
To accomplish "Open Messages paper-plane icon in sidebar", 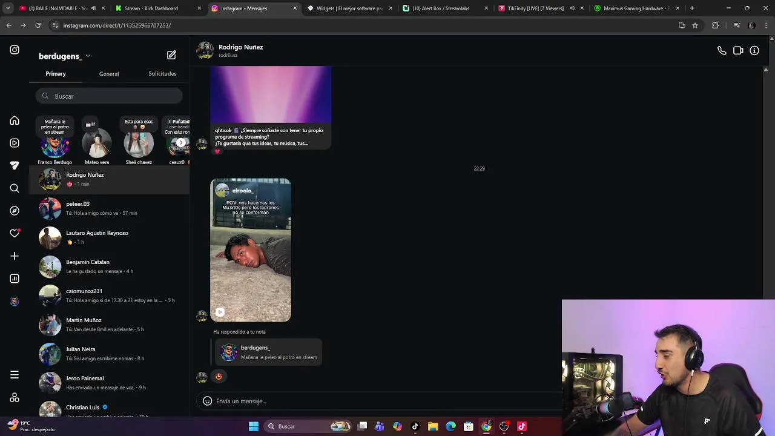I will tap(15, 165).
